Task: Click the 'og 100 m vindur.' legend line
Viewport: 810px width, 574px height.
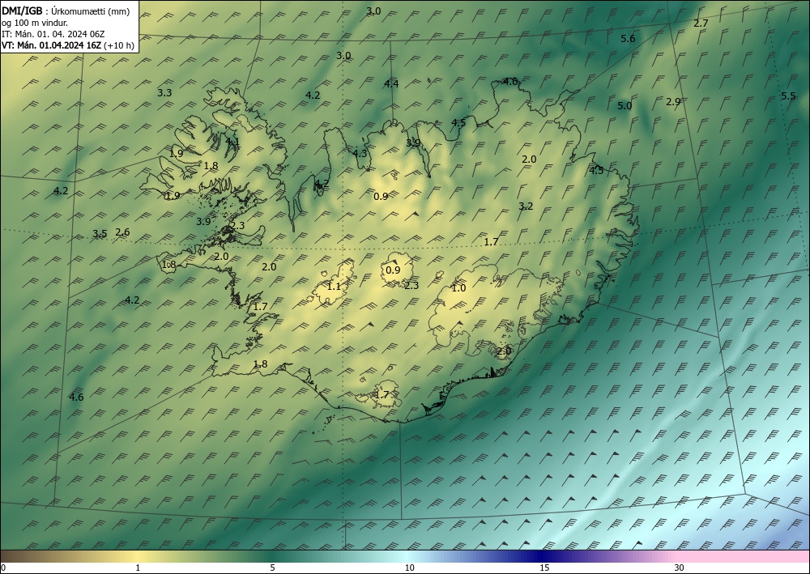Action: (x=35, y=23)
